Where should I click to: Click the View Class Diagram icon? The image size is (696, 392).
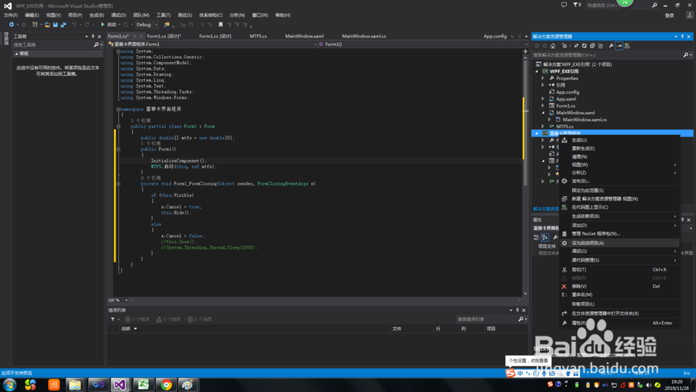point(627,46)
